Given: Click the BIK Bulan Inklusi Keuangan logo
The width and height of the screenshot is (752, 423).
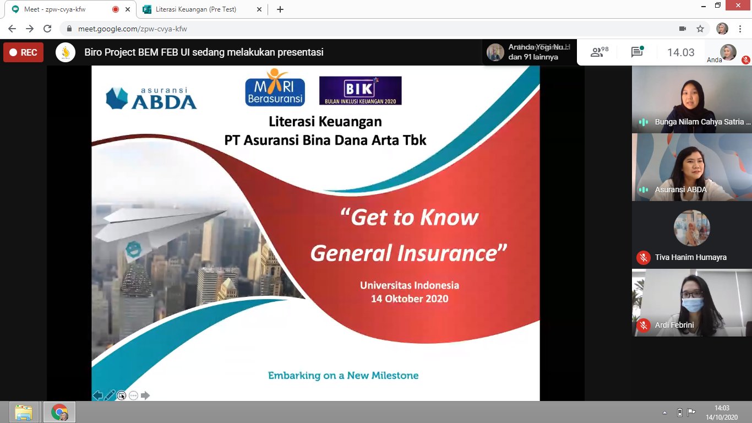Looking at the screenshot, I should pyautogui.click(x=361, y=90).
